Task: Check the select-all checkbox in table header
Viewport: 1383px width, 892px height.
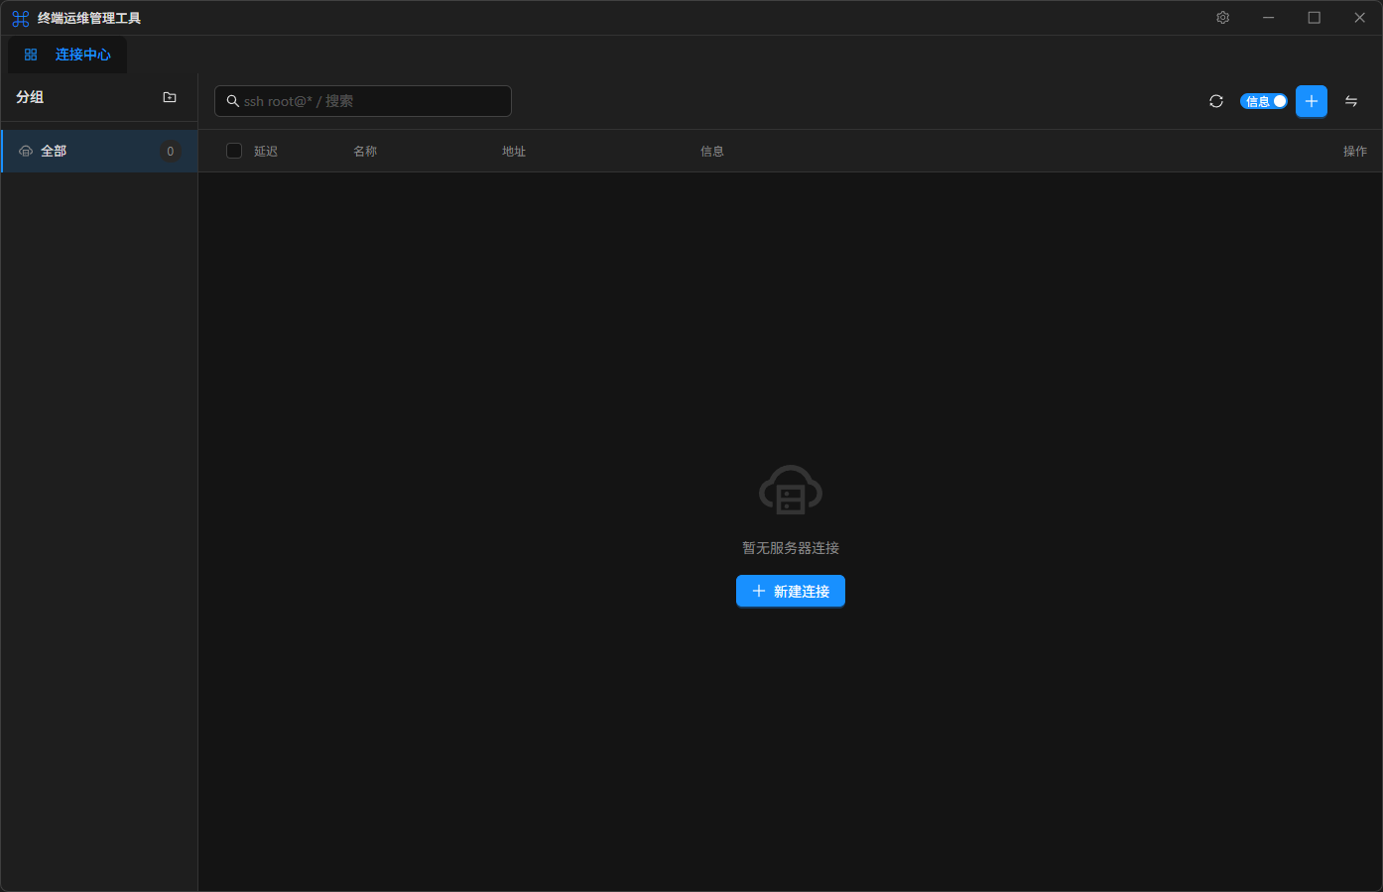Action: [234, 151]
